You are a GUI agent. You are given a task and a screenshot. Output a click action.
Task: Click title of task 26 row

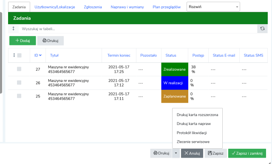pos(68,83)
